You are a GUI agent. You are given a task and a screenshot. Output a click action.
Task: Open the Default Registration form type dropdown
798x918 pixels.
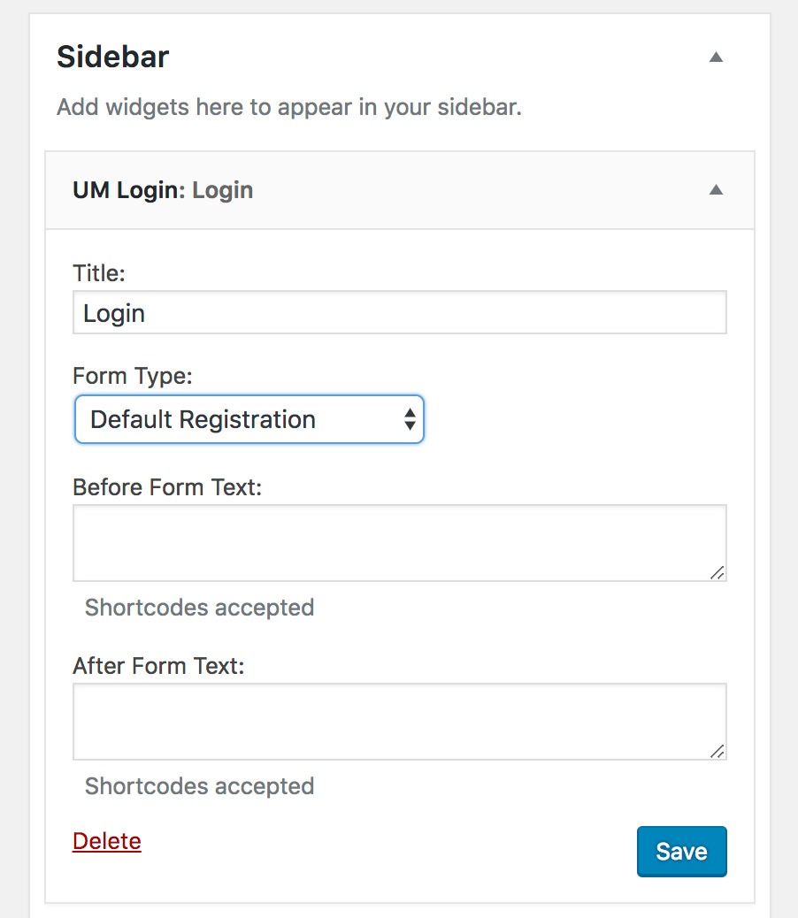coord(239,419)
